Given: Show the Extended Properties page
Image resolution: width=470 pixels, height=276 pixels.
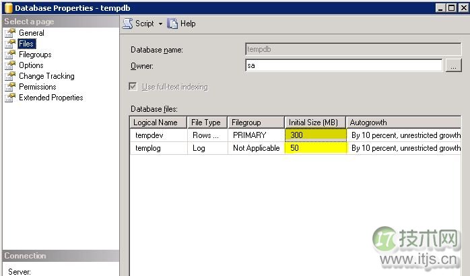Looking at the screenshot, I should click(51, 98).
